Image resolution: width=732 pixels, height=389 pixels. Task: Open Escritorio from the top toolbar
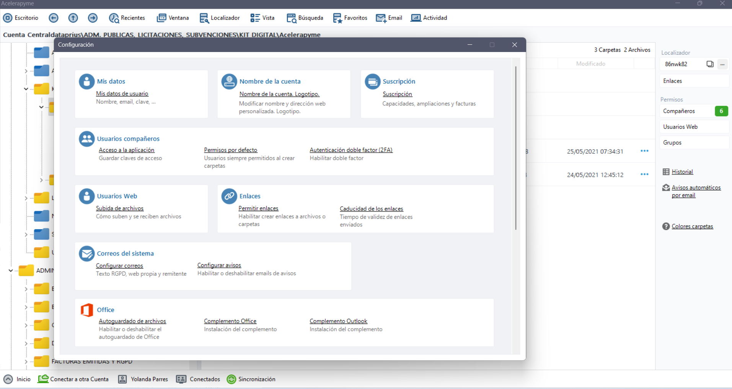tap(21, 18)
